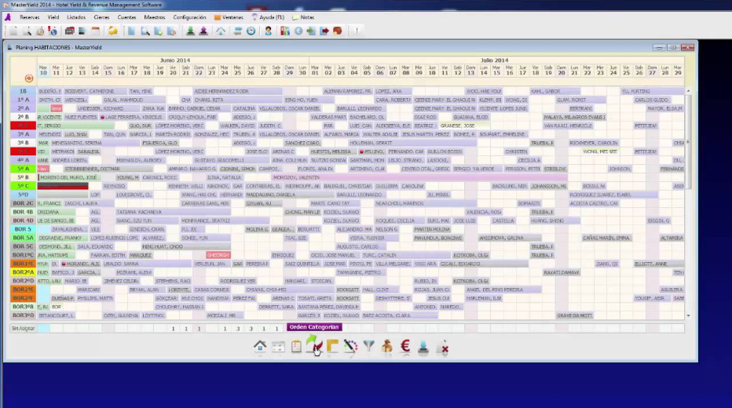Viewport: 732px width, 408px height.
Task: Open the Cierres menu
Action: [x=101, y=17]
